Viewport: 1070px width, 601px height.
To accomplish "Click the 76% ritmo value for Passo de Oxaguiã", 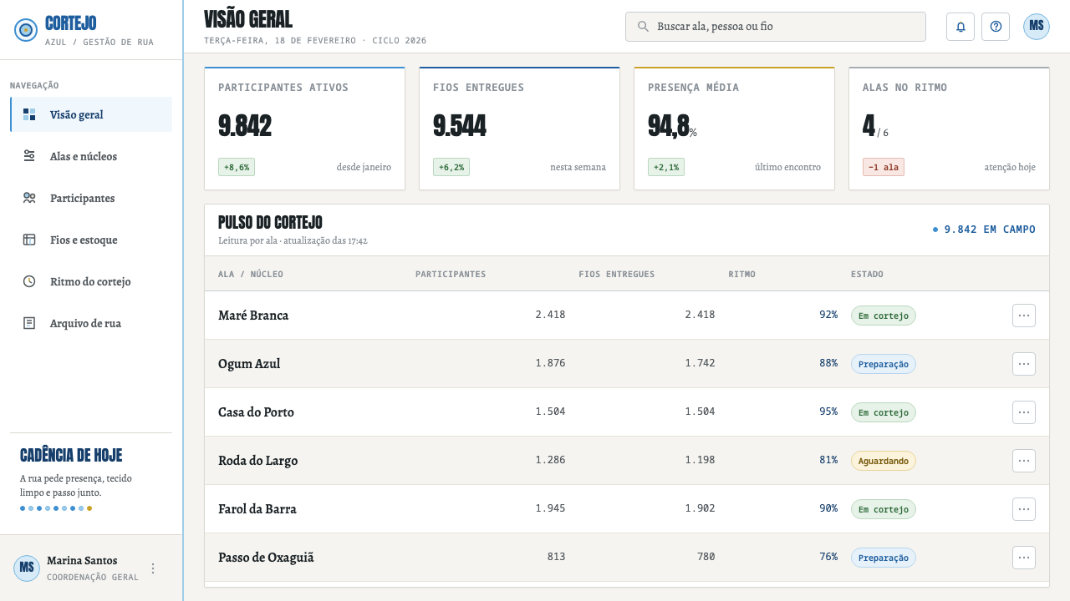I will tap(828, 558).
